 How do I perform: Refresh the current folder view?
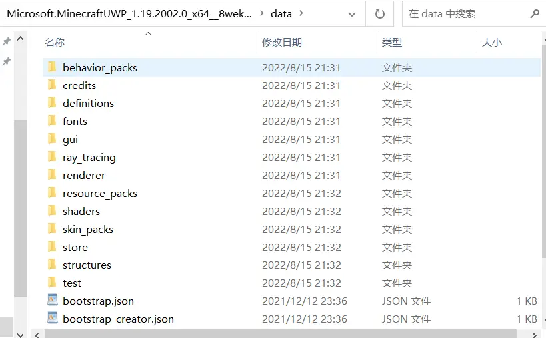(x=379, y=14)
